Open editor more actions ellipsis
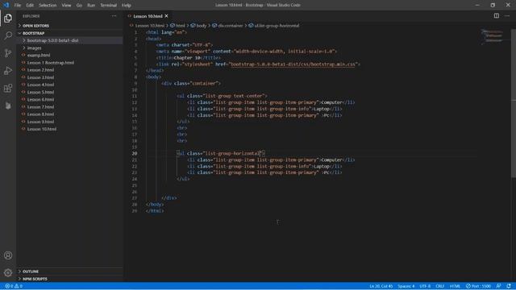Image resolution: width=516 pixels, height=290 pixels. point(507,16)
